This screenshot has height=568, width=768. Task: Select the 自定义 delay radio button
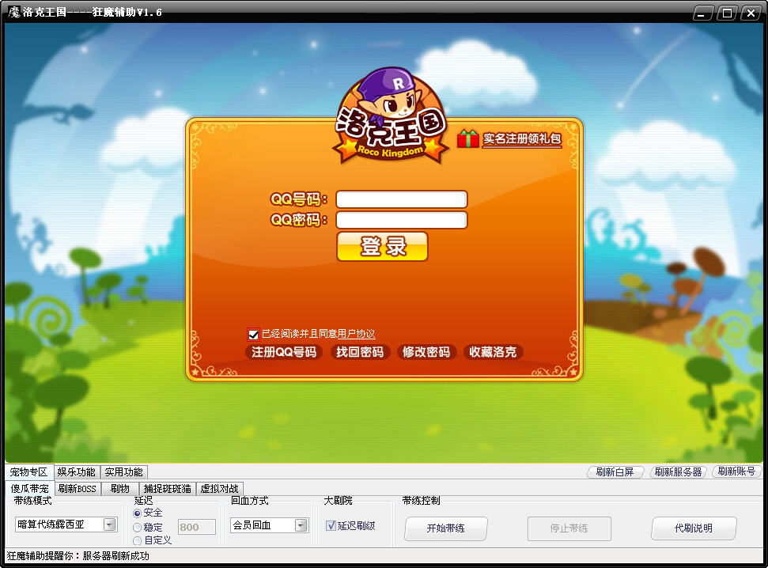coord(137,540)
